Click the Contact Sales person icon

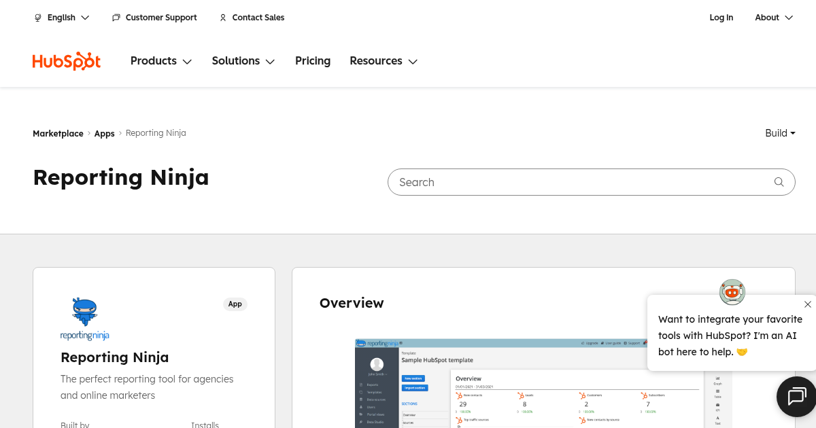pos(223,18)
